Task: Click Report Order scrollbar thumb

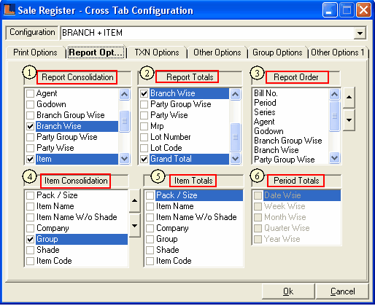Action: (334, 116)
